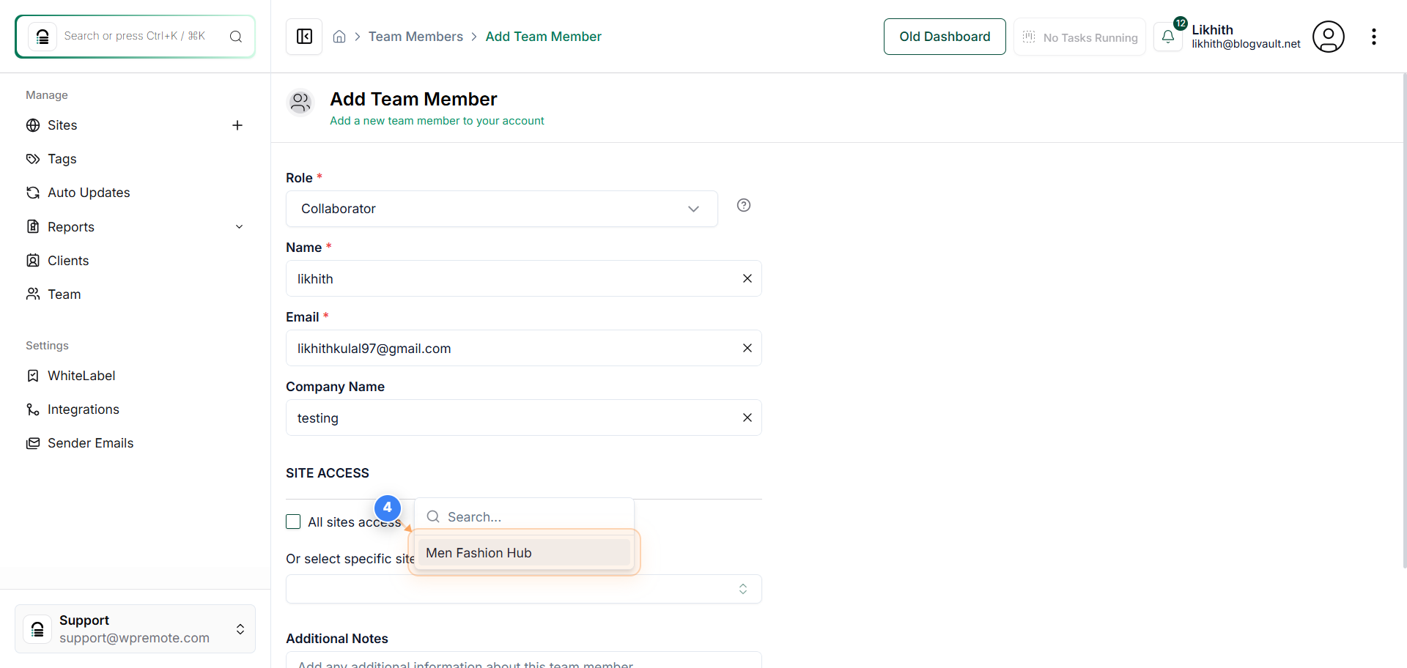The height and width of the screenshot is (668, 1407).
Task: Open notifications via the bell icon
Action: 1168,36
